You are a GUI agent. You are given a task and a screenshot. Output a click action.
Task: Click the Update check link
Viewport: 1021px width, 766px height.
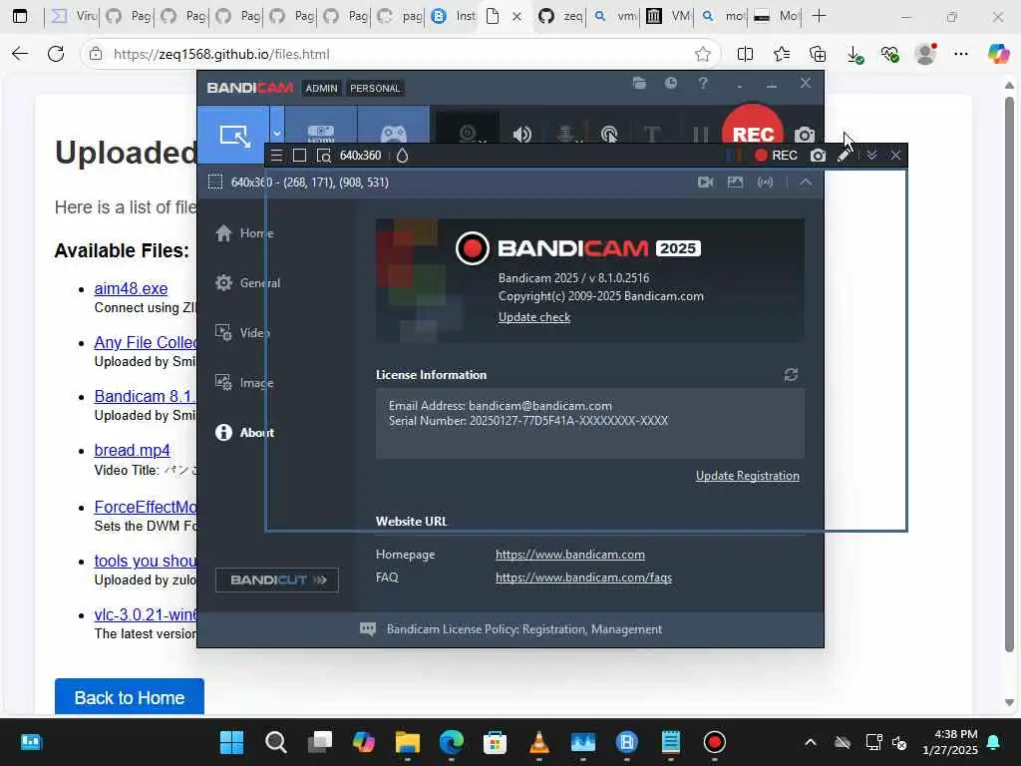click(x=534, y=317)
